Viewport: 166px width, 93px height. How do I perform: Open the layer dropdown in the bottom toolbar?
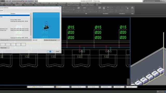[x=41, y=87]
